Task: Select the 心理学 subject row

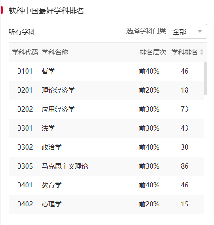Action: (106, 204)
